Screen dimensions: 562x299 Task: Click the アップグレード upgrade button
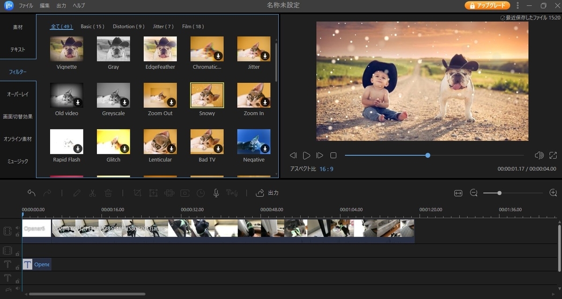point(488,6)
